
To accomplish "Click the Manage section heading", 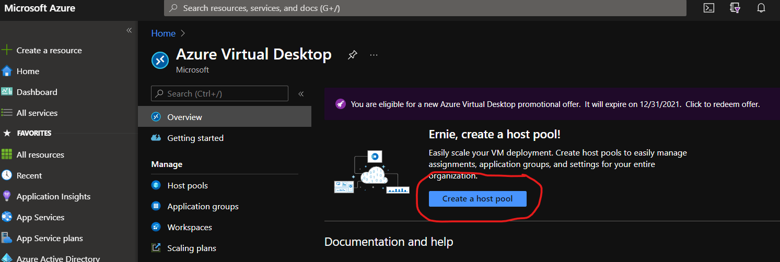I will pyautogui.click(x=167, y=164).
